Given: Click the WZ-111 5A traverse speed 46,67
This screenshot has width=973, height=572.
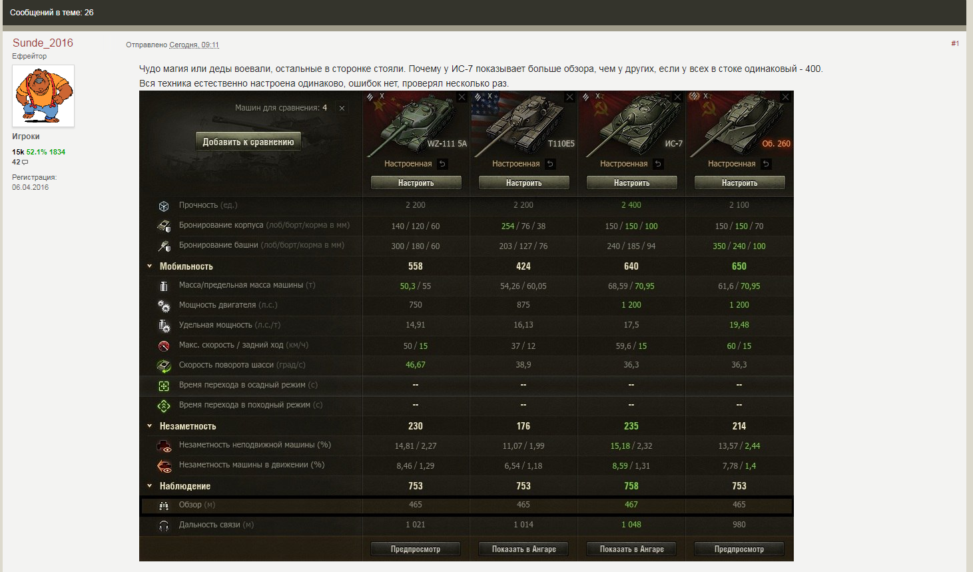Looking at the screenshot, I should coord(416,365).
